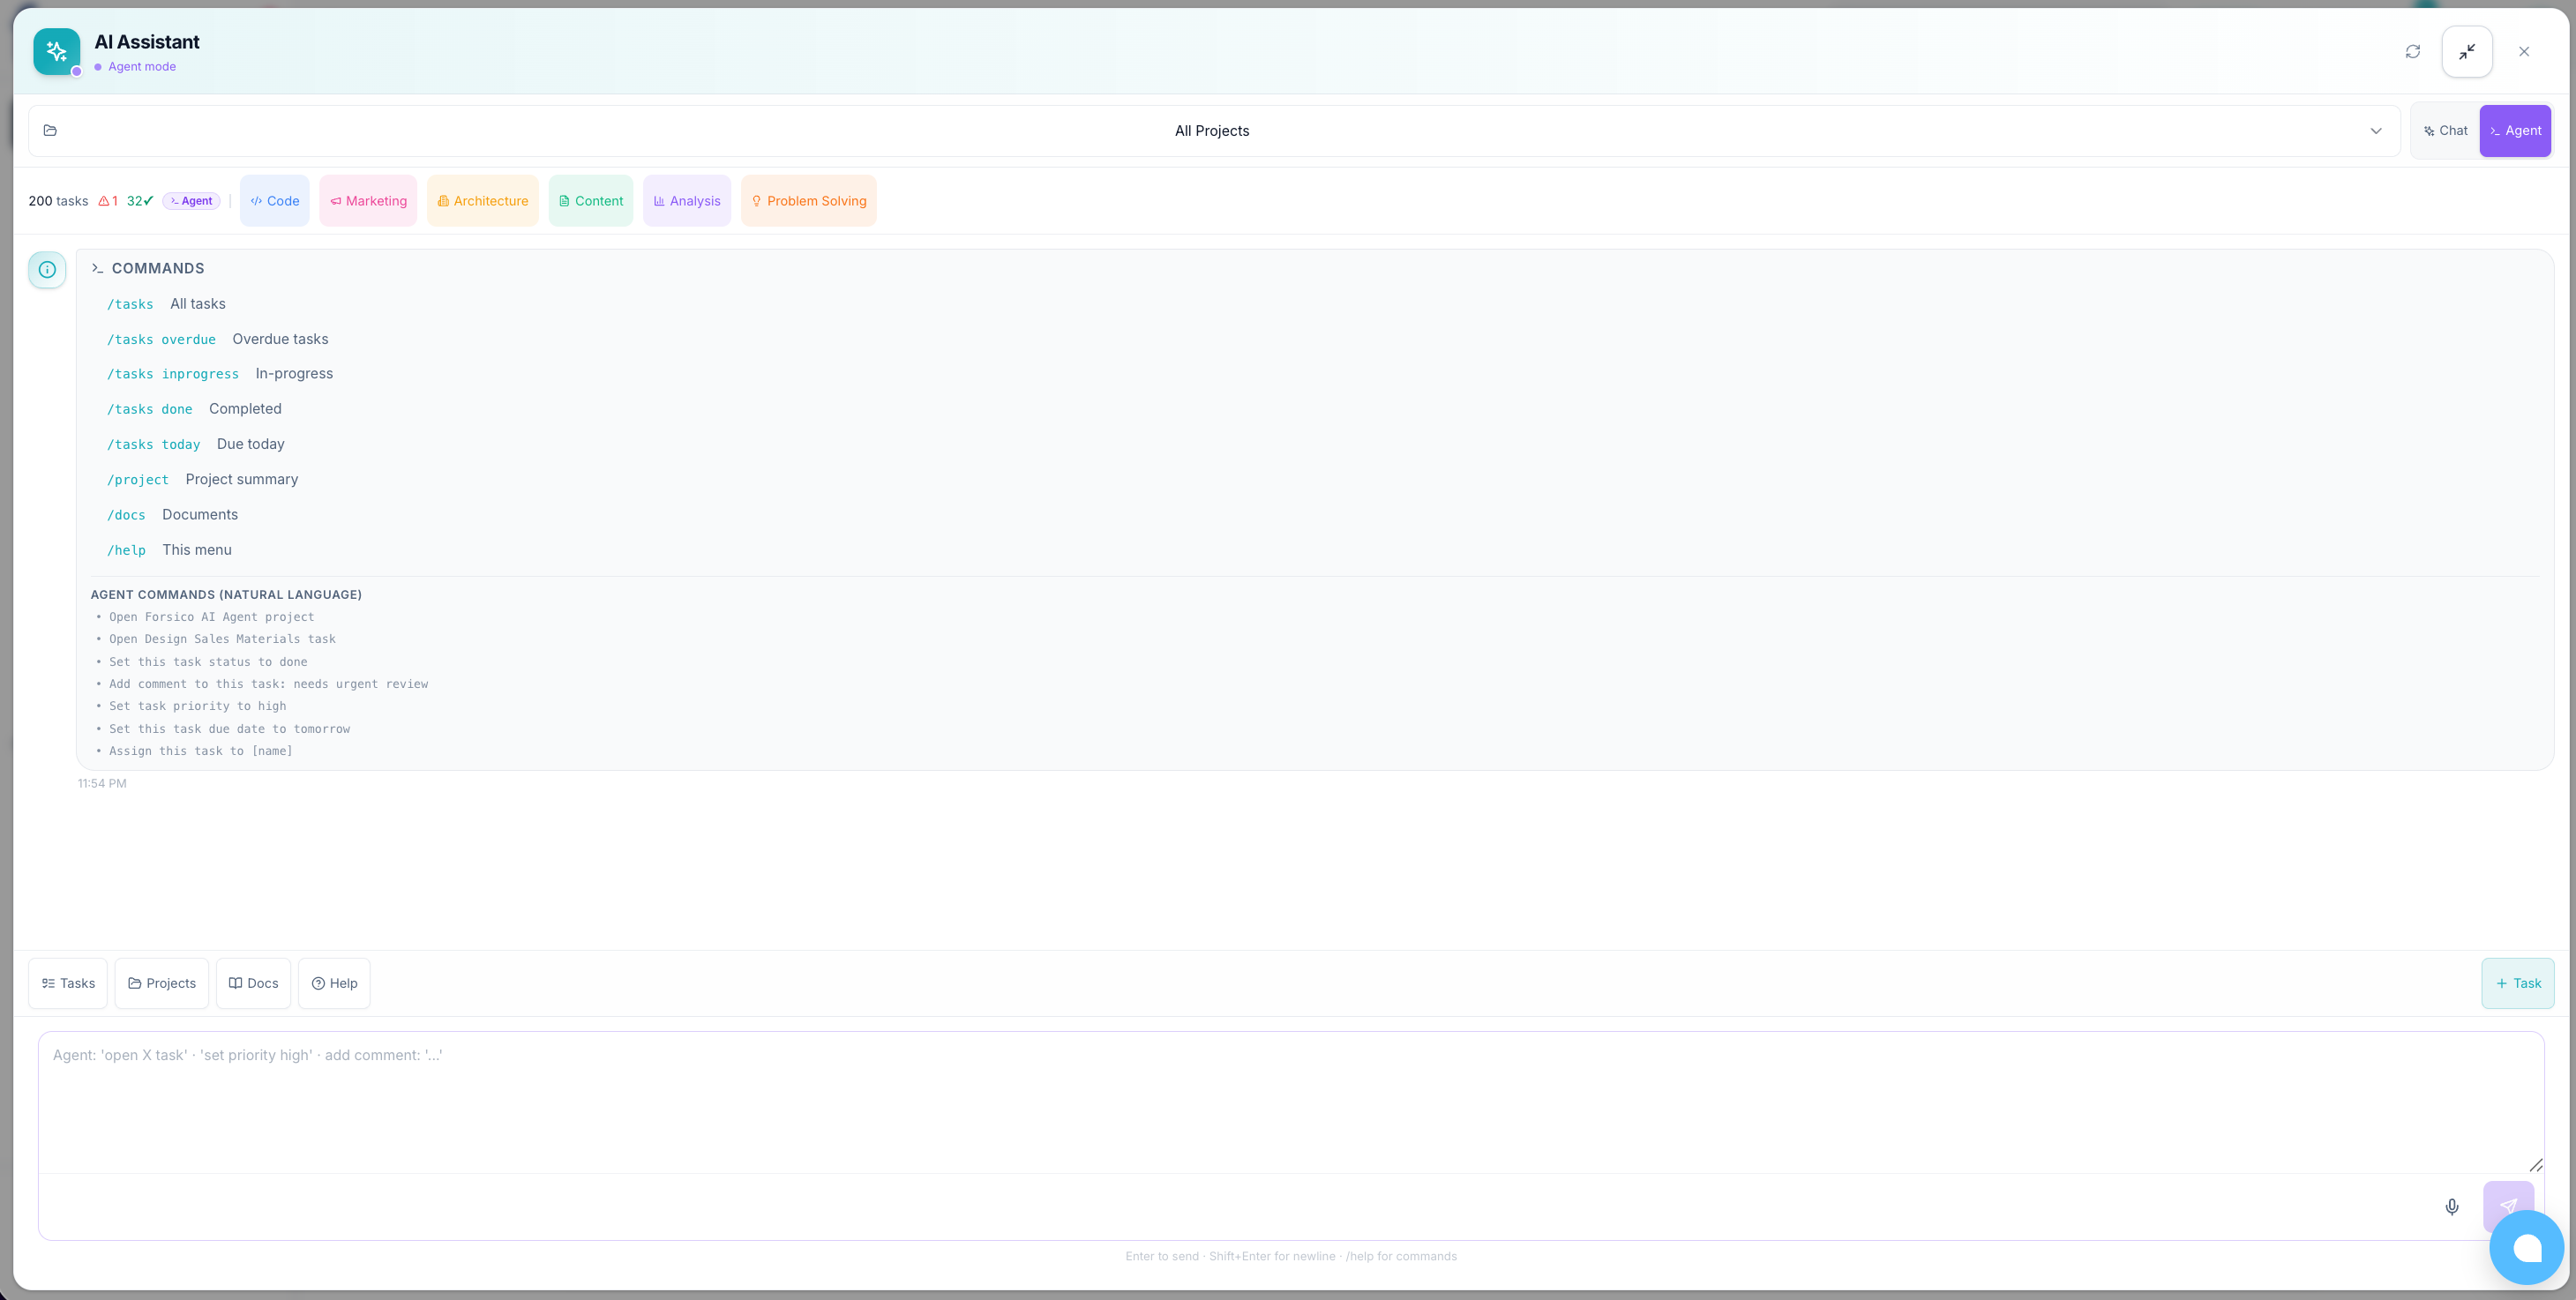Image resolution: width=2576 pixels, height=1300 pixels.
Task: Select the Problem Solving category chip
Action: (808, 201)
